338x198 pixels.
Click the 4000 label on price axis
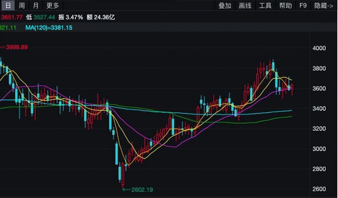click(x=319, y=48)
